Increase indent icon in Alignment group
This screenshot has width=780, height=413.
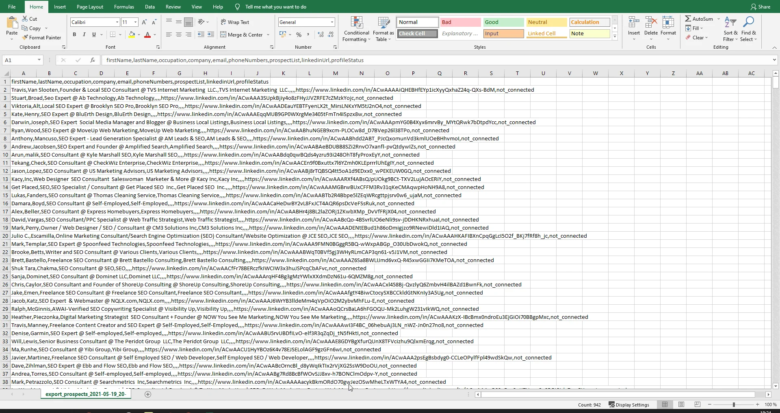click(211, 34)
